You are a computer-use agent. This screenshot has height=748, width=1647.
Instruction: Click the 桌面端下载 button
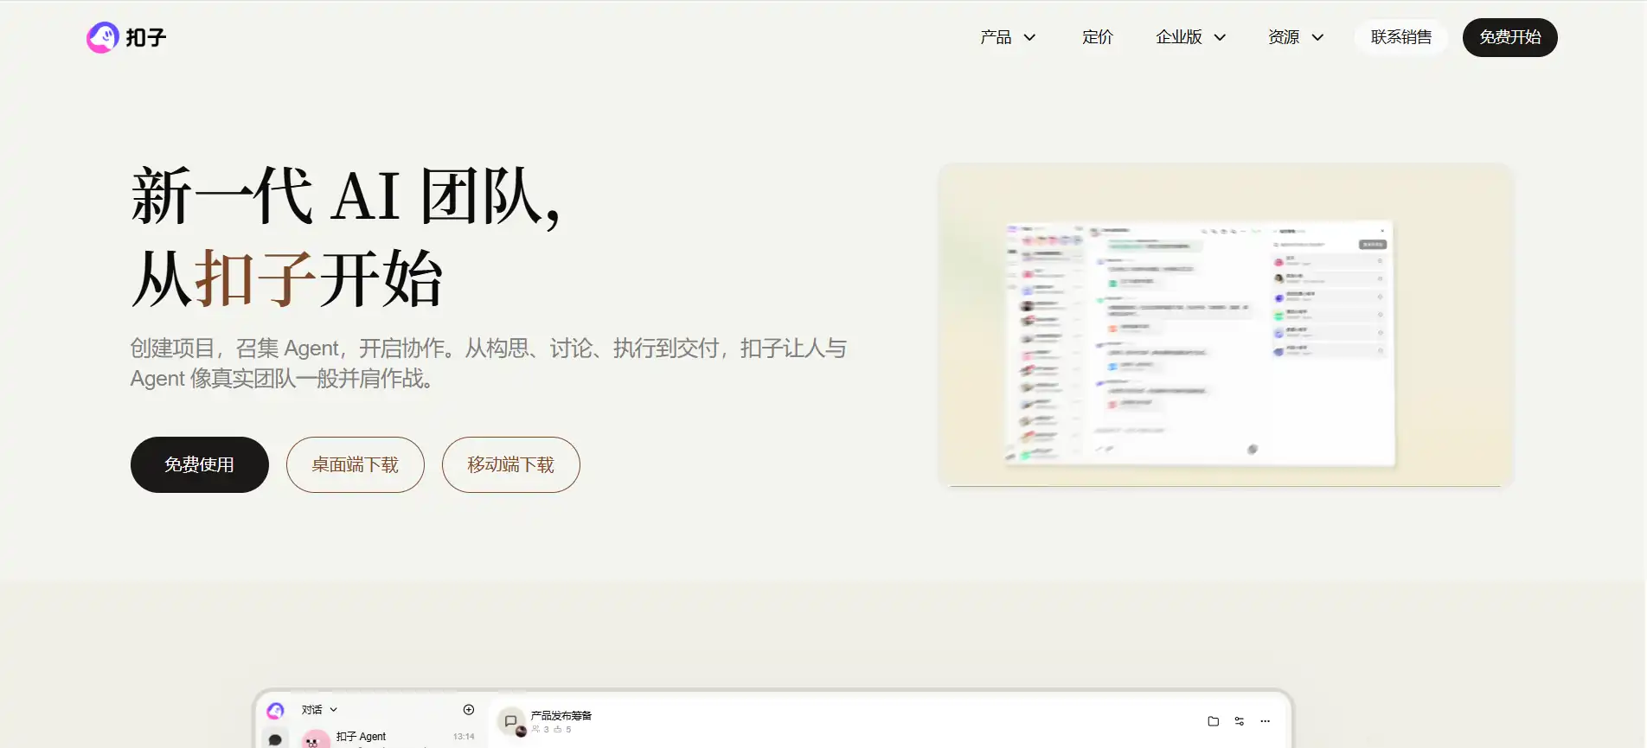356,464
